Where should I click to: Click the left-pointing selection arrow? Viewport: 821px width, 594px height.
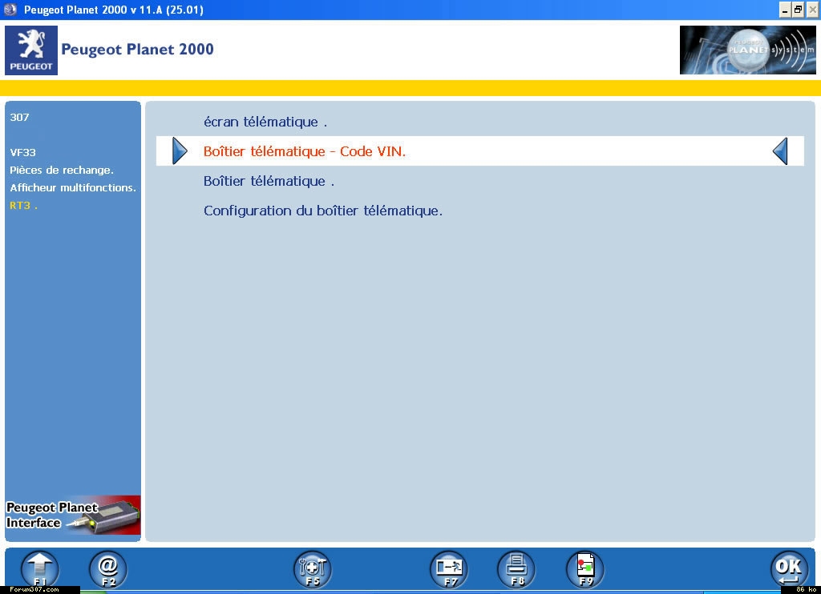pos(780,151)
